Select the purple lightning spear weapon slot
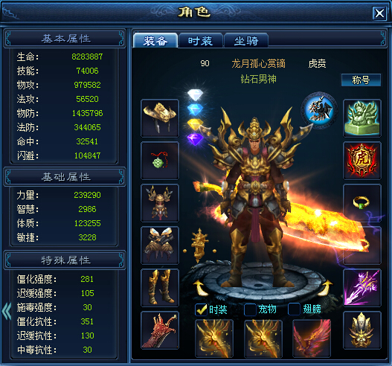This screenshot has width=392, height=366. (362, 287)
